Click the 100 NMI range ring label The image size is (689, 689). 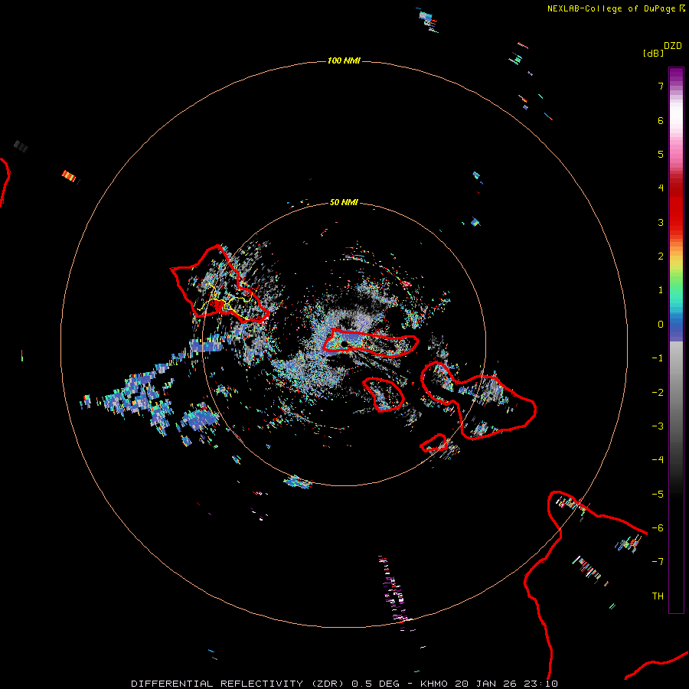344,60
